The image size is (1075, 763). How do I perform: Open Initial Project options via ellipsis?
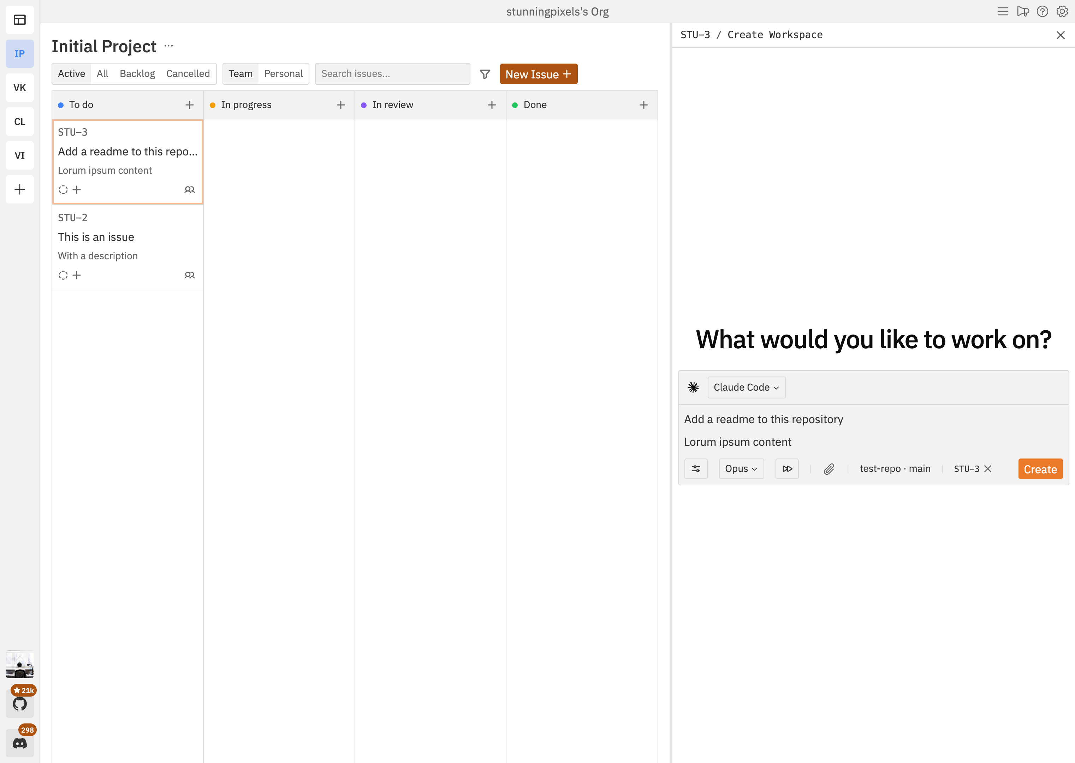click(x=168, y=46)
